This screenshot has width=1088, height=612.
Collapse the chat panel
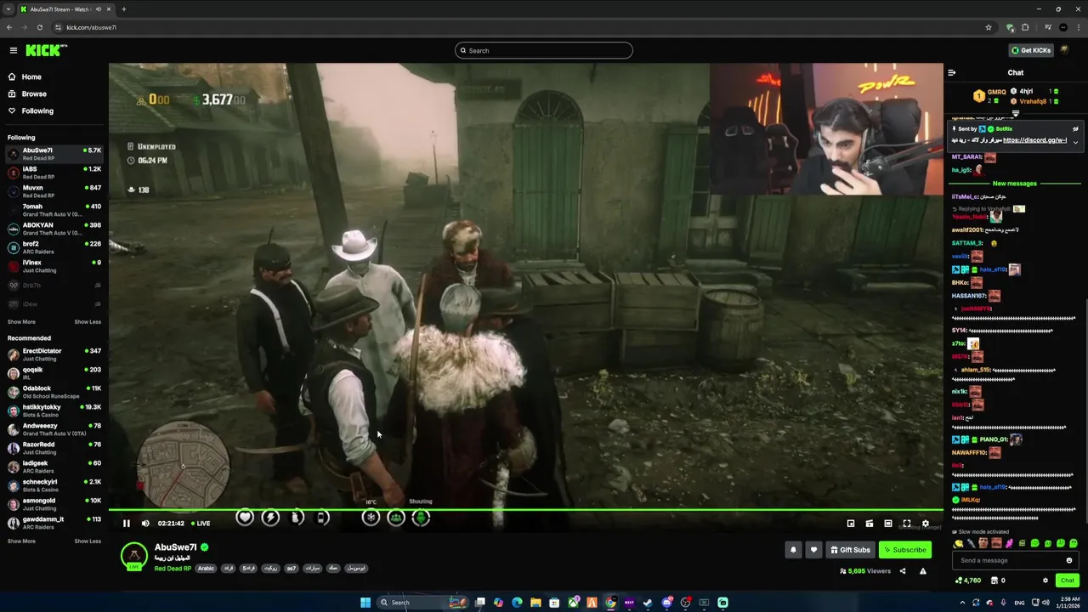[952, 73]
